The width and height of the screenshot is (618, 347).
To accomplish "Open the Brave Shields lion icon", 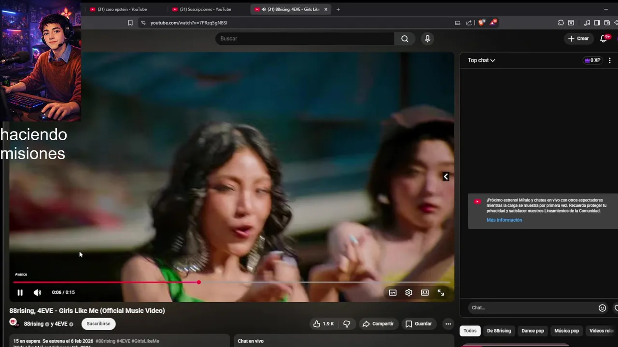I will point(481,23).
